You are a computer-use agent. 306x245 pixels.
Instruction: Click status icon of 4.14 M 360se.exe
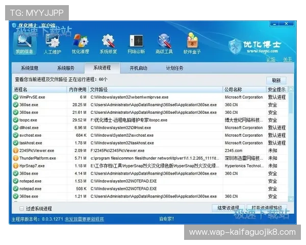(16, 174)
